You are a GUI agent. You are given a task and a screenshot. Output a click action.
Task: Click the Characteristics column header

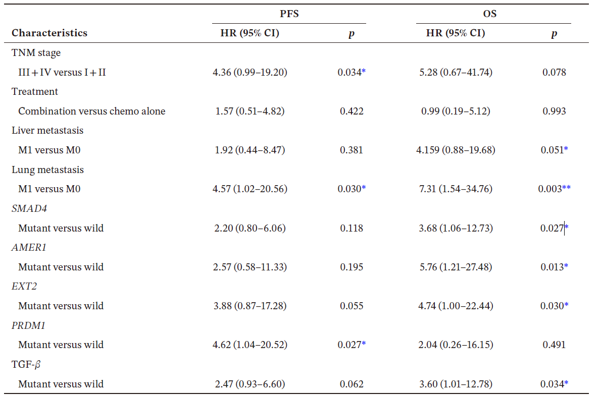(49, 33)
